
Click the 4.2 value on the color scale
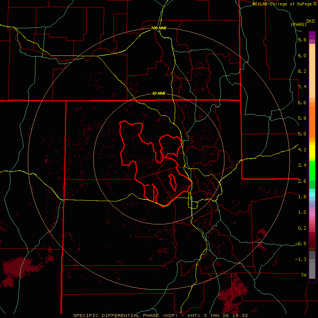pos(302,149)
